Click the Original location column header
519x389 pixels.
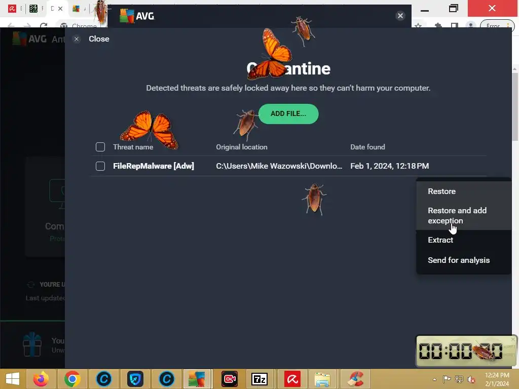click(x=242, y=147)
